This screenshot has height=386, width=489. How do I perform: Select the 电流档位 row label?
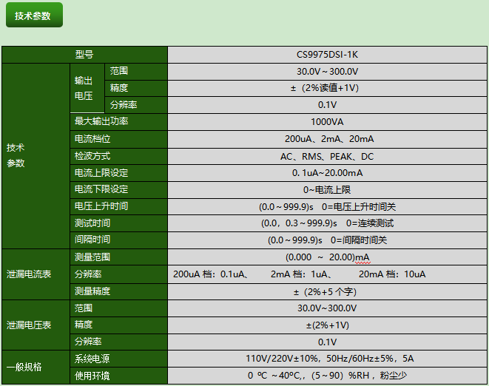pyautogui.click(x=92, y=138)
